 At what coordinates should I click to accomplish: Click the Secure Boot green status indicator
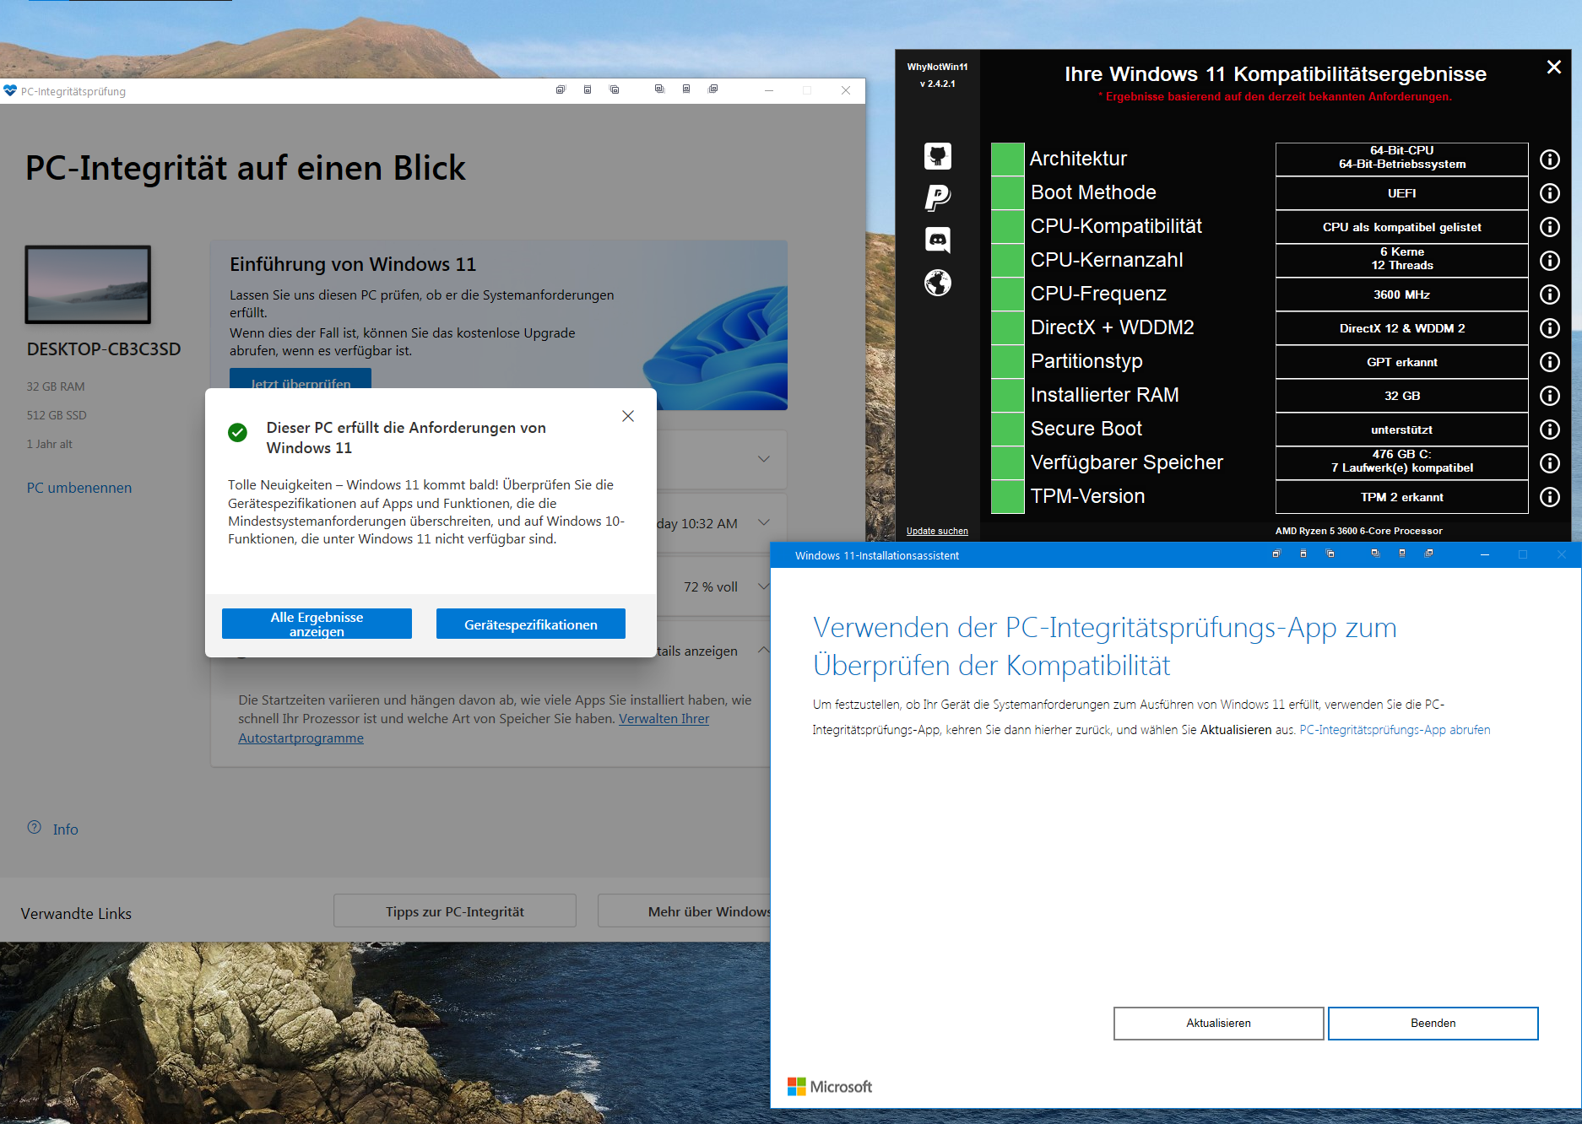(x=1007, y=430)
